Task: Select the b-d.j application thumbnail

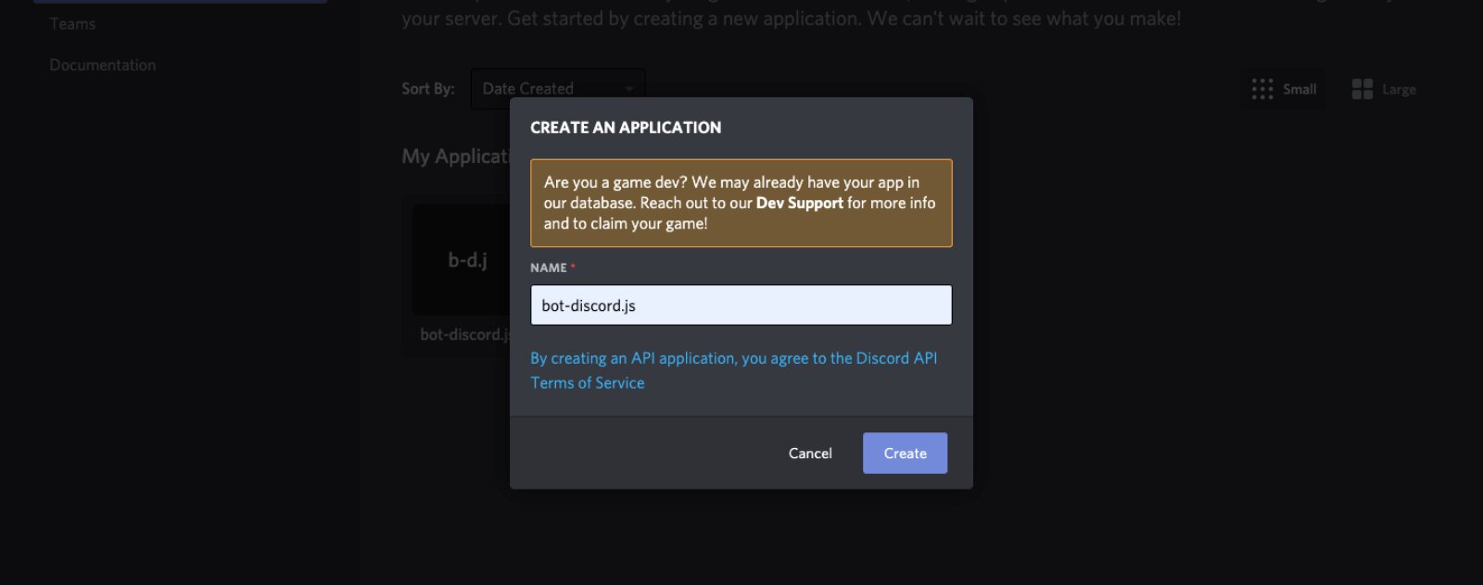Action: coord(462,260)
